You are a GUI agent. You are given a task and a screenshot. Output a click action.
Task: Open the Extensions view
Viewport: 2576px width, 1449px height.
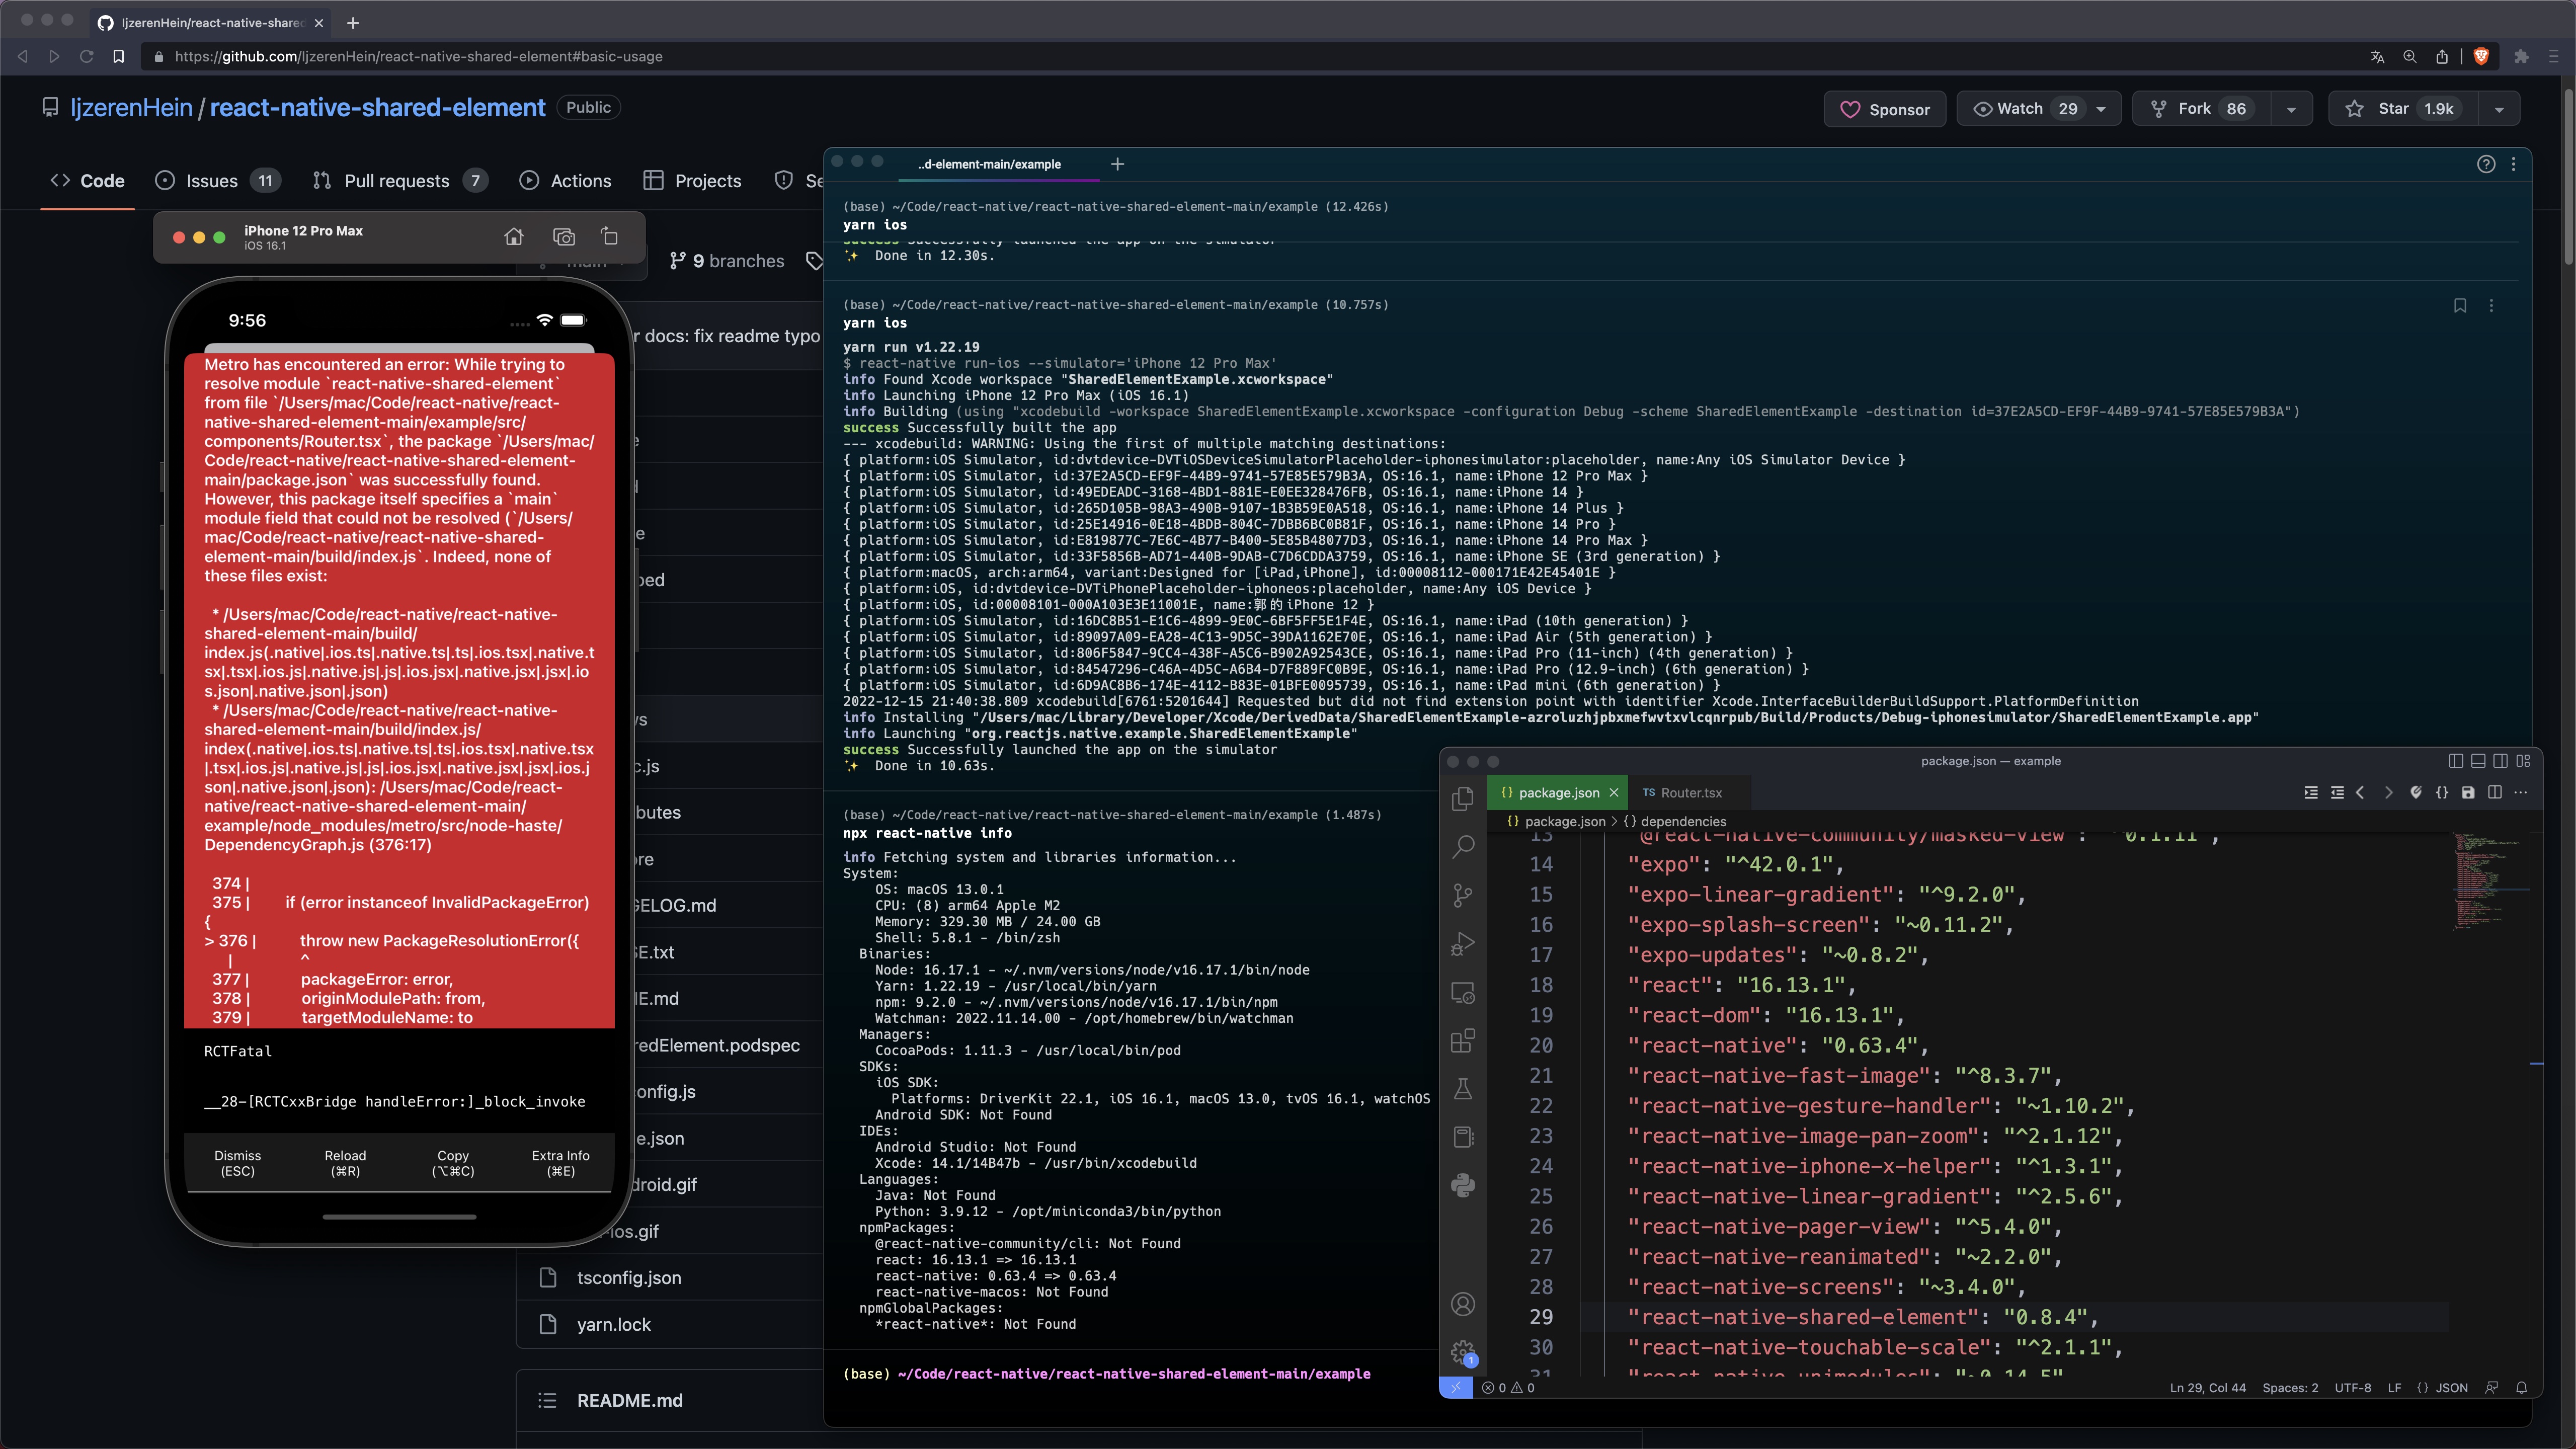[1463, 1041]
